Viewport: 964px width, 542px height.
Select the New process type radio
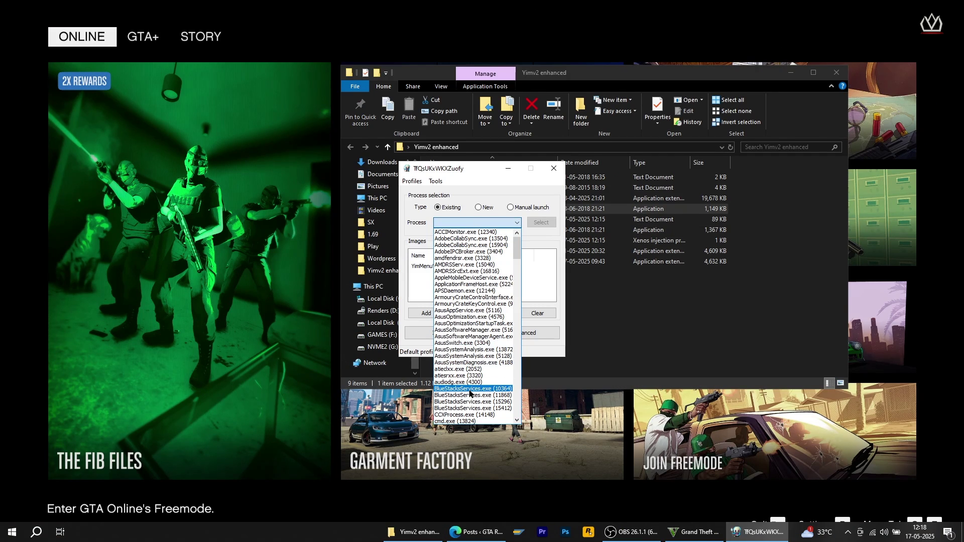click(478, 207)
